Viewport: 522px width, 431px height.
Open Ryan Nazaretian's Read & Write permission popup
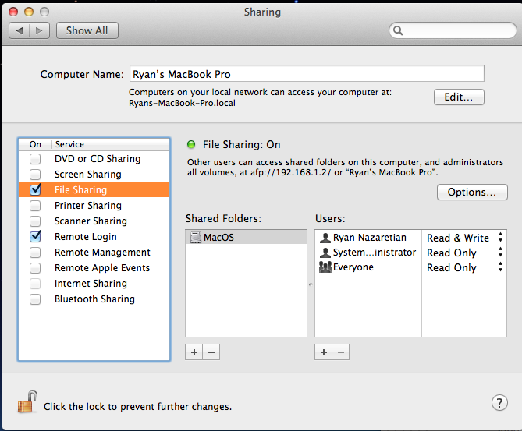pos(464,238)
